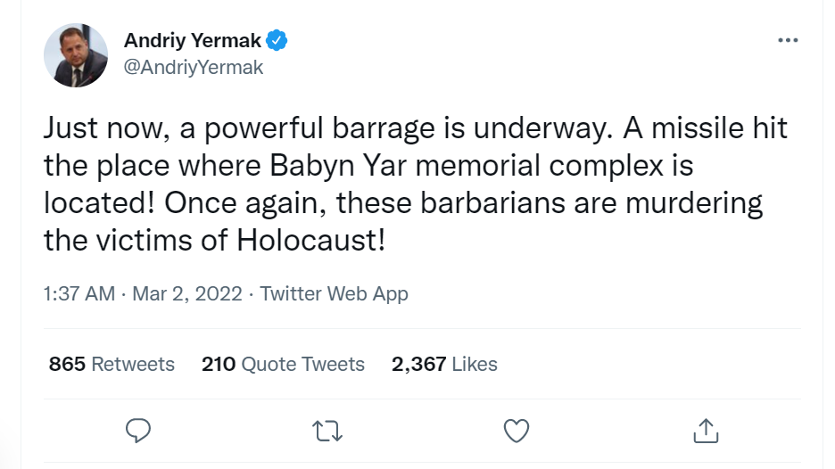
Task: View the 865 Retweets list
Action: coord(112,364)
